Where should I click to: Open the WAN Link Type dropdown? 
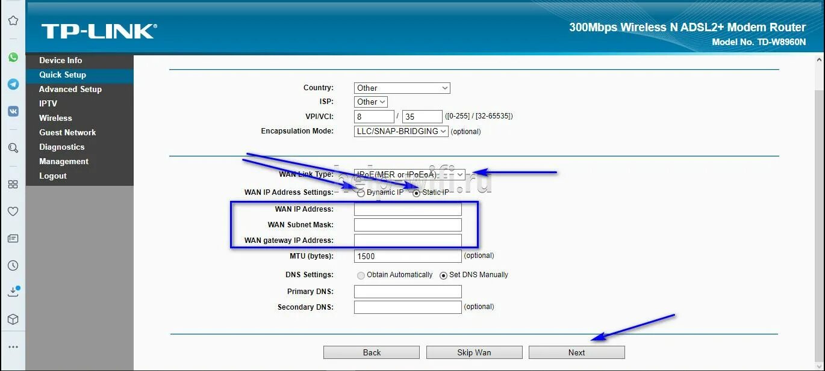(x=409, y=174)
